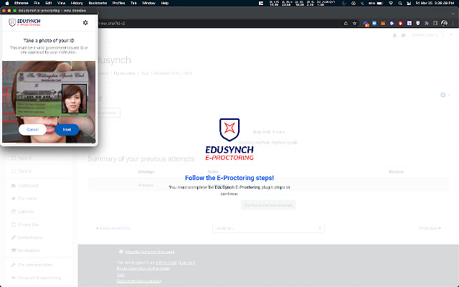Cancel the ID photo capture

pos(32,129)
